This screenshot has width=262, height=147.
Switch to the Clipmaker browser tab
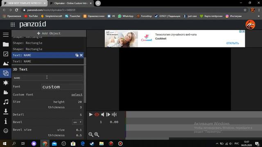point(71,3)
